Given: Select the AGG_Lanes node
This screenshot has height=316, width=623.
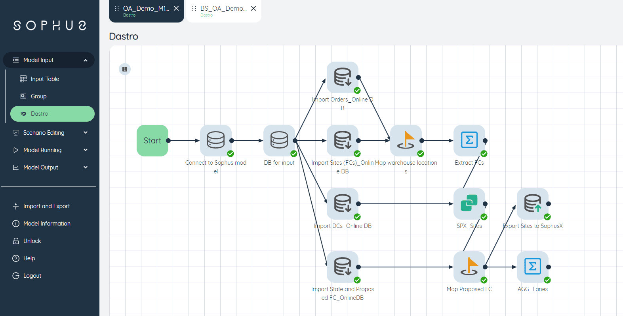Looking at the screenshot, I should [x=532, y=267].
